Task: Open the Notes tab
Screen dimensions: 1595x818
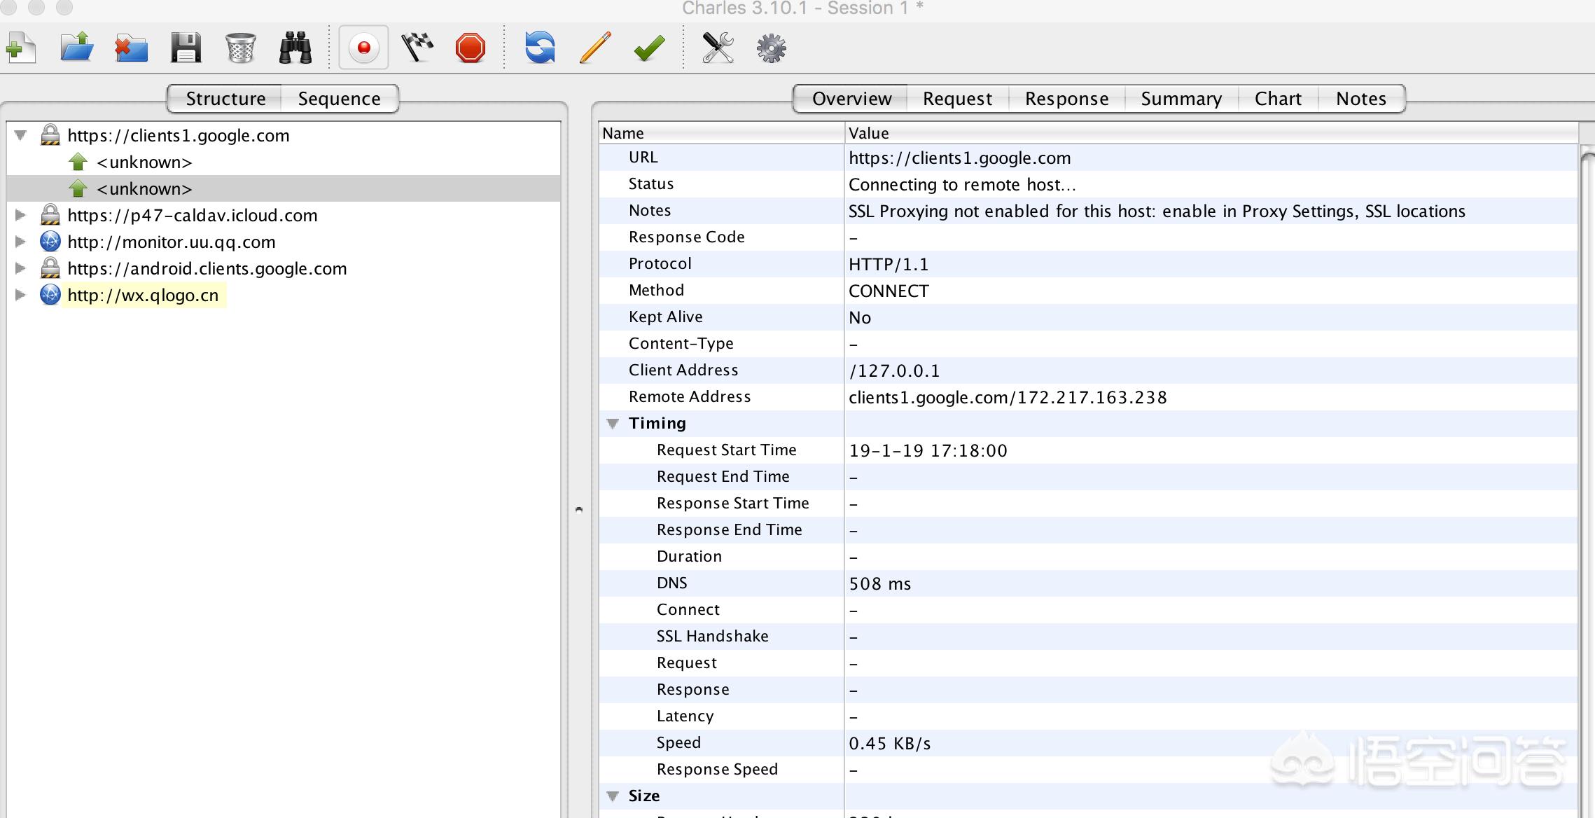Action: pos(1360,99)
